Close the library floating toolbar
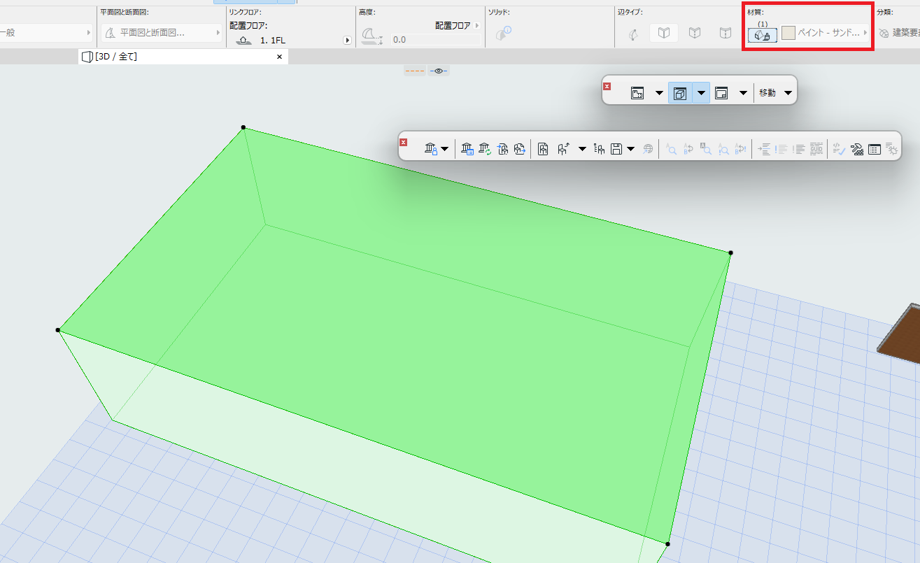 point(403,142)
